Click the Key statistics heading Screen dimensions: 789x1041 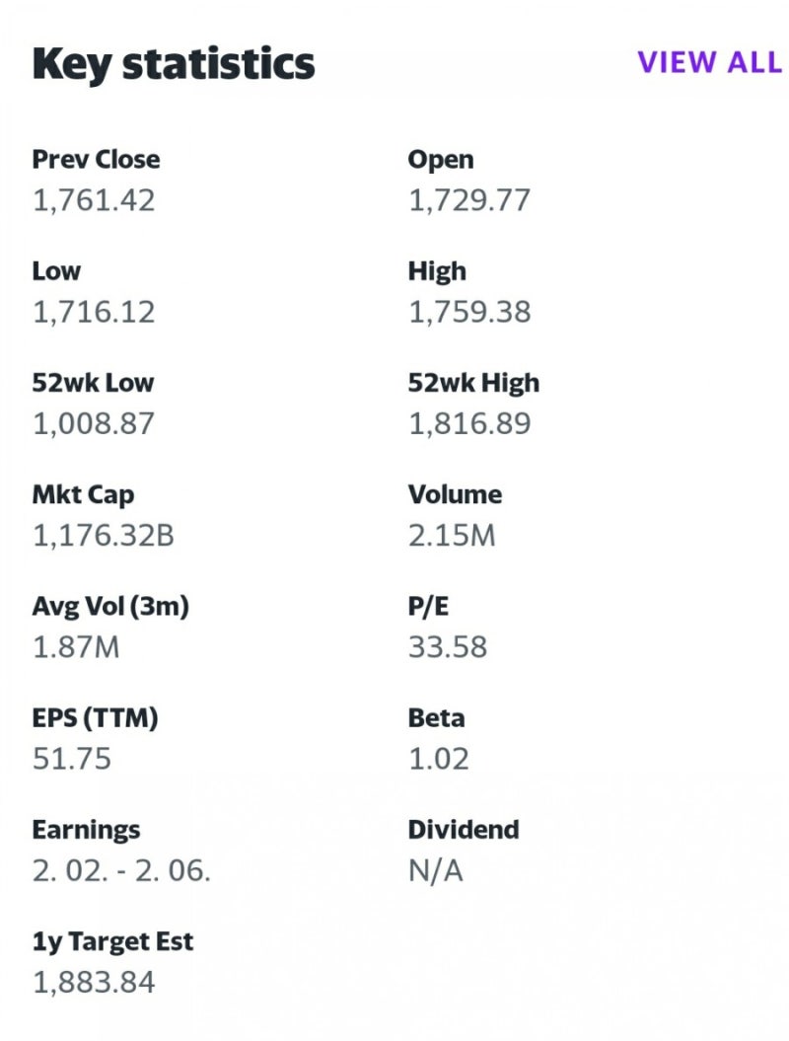174,64
